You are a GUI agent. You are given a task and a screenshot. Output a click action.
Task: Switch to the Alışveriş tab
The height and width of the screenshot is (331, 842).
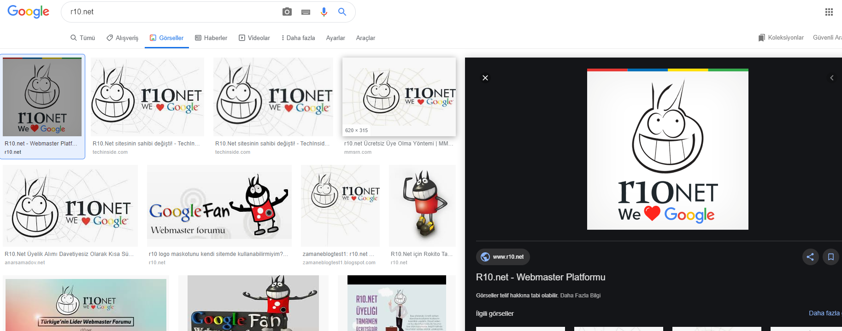tap(122, 38)
